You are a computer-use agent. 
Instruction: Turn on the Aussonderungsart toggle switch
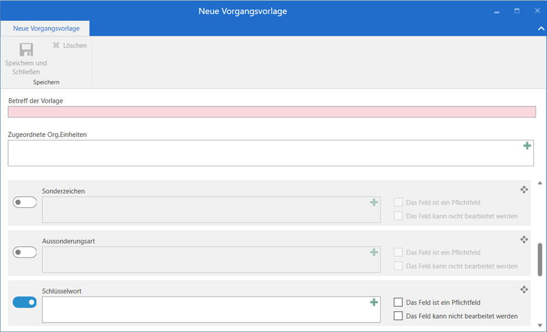pyautogui.click(x=25, y=252)
